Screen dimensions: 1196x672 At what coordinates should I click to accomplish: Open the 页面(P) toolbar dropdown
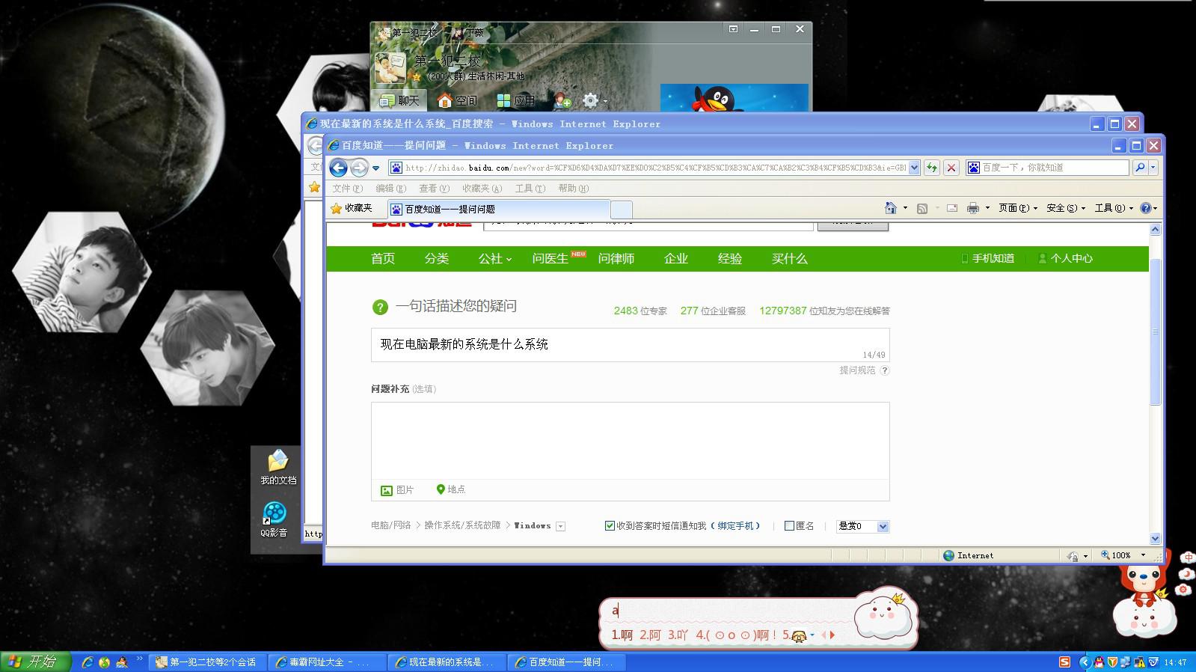click(1017, 208)
